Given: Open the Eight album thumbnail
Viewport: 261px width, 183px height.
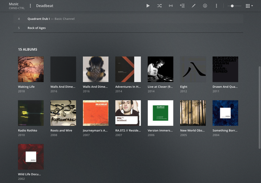Looking at the screenshot, I should tap(193, 69).
